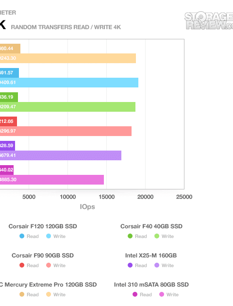Click the light green write bar ending 209.47
The image size is (233, 306).
click(67, 107)
